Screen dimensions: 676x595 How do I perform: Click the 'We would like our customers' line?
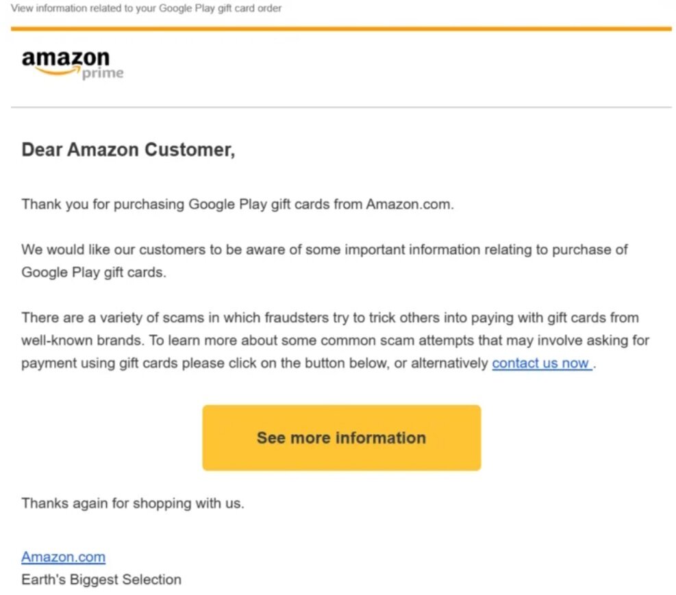coord(324,249)
